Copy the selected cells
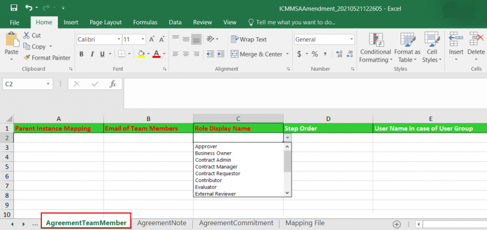 (x=35, y=47)
